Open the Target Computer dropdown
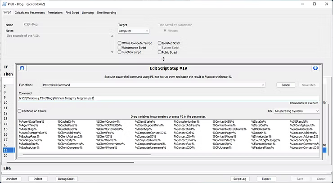 tap(133, 31)
